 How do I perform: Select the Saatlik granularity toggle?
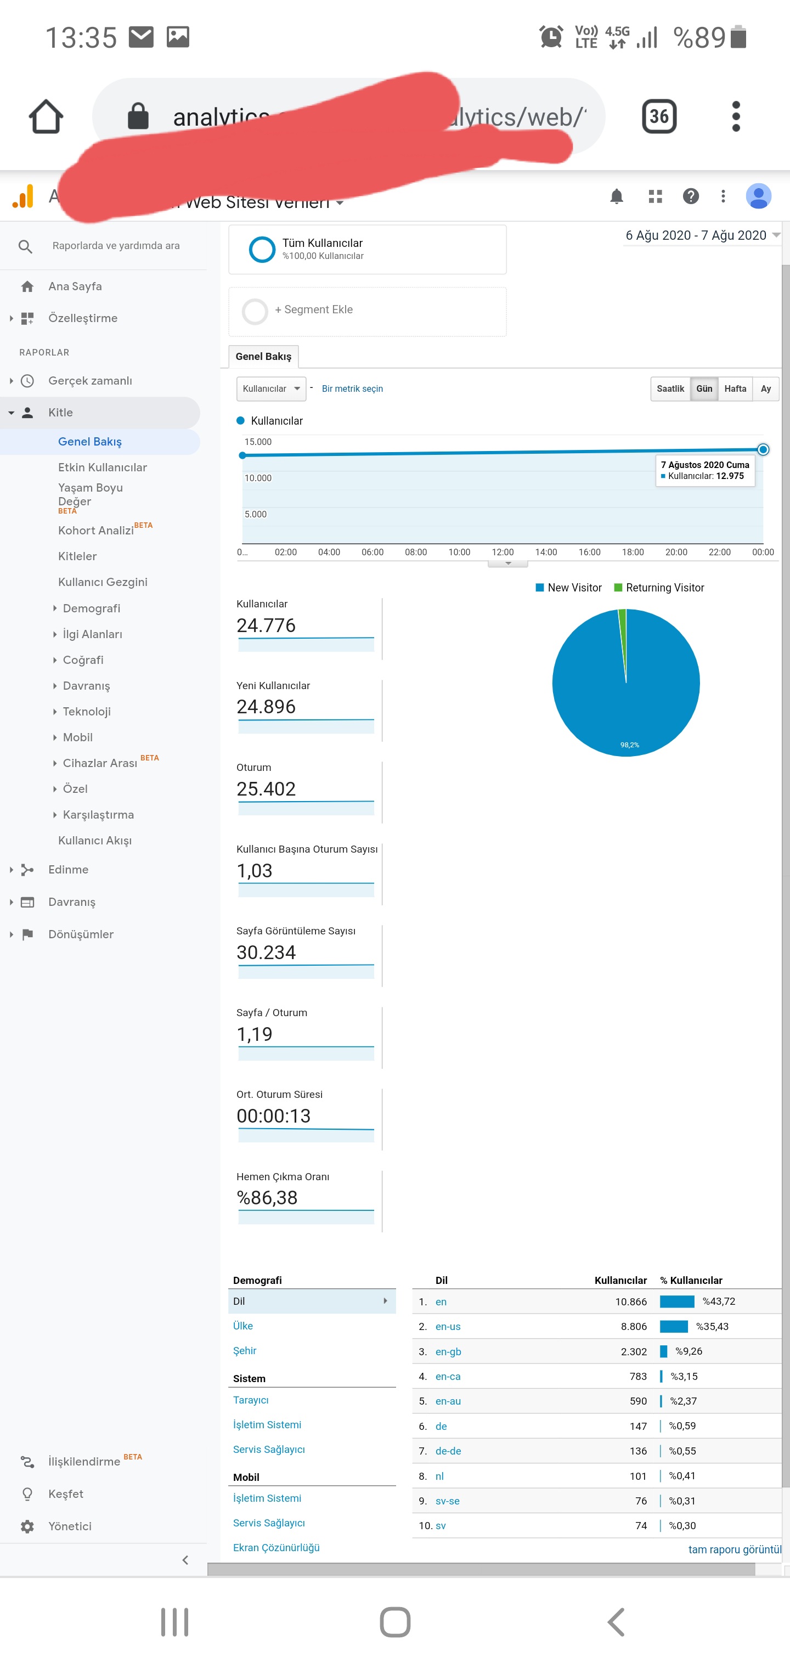click(670, 388)
